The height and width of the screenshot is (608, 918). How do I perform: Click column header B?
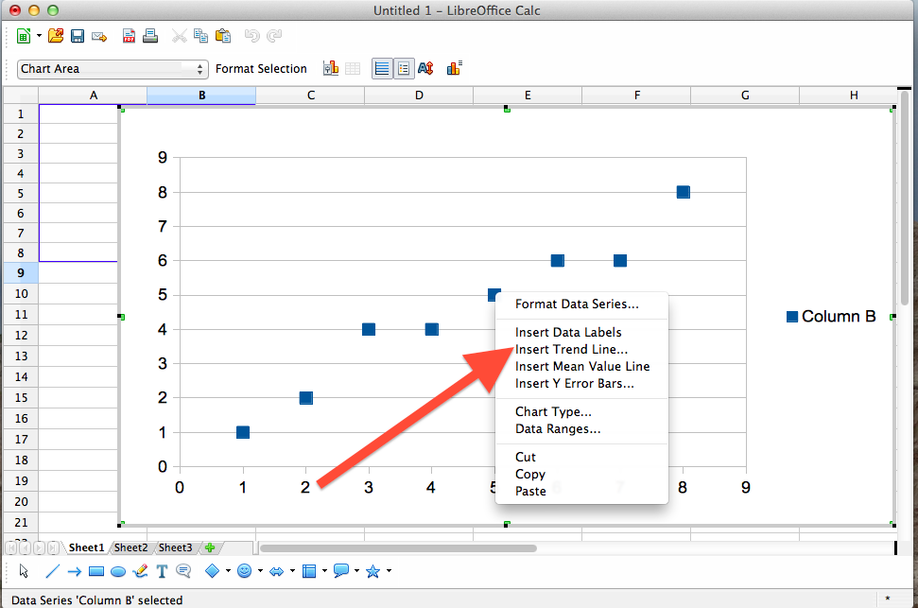201,96
